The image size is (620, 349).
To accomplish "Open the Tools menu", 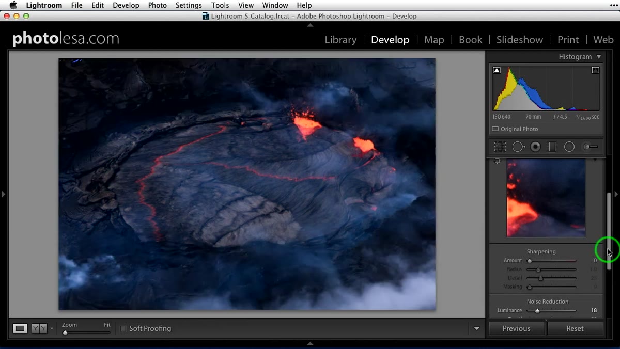I will click(220, 5).
